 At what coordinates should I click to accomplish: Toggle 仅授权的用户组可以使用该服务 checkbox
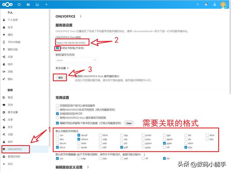coord(57,106)
